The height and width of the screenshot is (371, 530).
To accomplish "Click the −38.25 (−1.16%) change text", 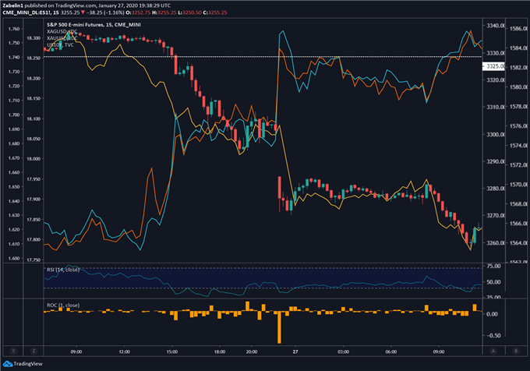I will pos(105,12).
